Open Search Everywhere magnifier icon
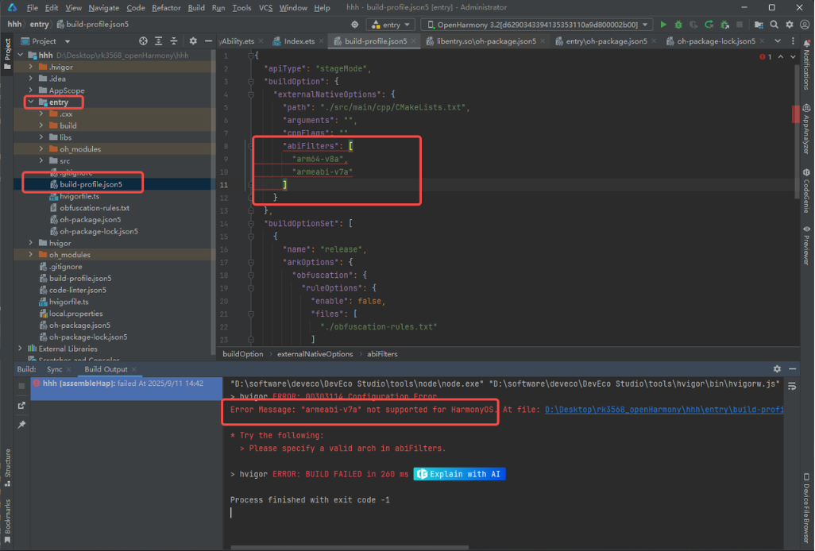The height and width of the screenshot is (551, 815). [x=774, y=25]
